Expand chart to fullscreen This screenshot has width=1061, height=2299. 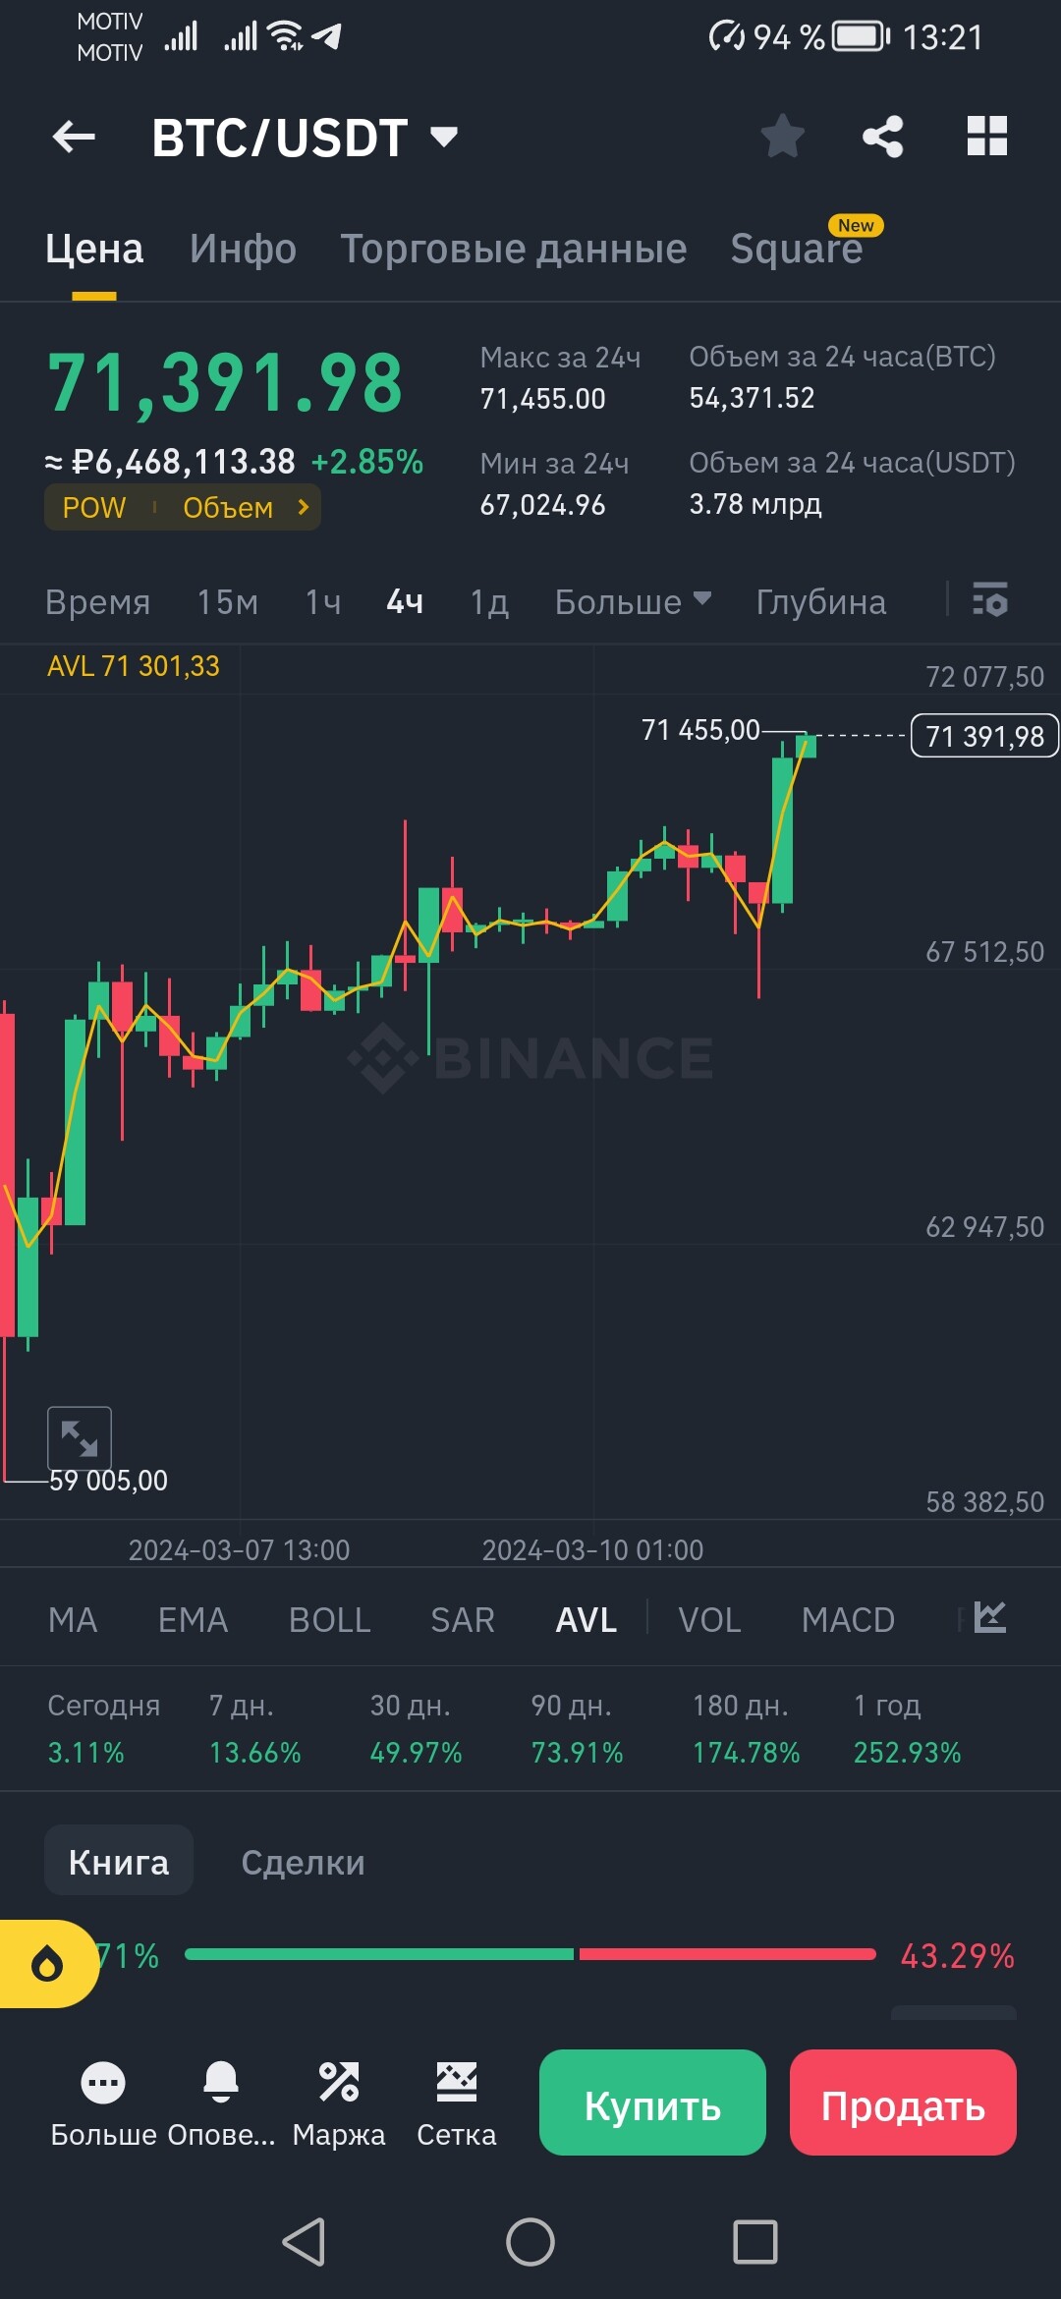[x=80, y=1438]
